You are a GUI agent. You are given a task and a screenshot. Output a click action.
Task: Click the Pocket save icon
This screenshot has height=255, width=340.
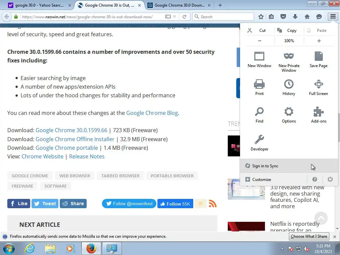[283, 17]
